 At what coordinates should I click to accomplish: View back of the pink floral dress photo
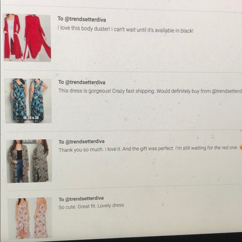tap(41, 218)
